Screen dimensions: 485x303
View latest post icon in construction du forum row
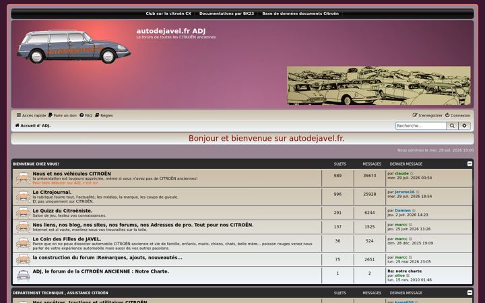[411, 257]
